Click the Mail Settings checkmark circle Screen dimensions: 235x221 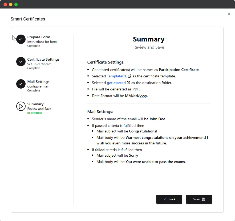point(21,84)
